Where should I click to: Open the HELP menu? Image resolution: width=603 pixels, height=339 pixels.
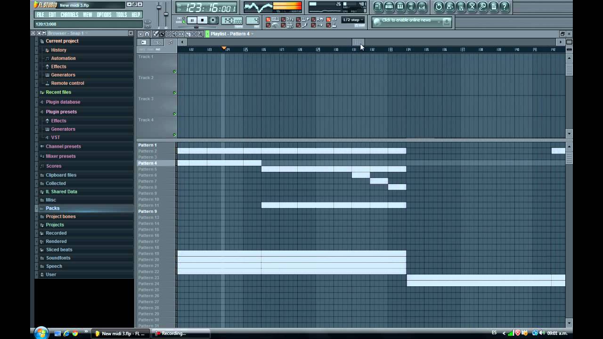click(136, 15)
